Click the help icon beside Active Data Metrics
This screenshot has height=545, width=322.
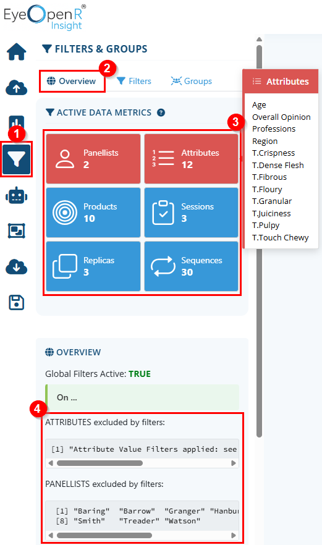click(161, 112)
